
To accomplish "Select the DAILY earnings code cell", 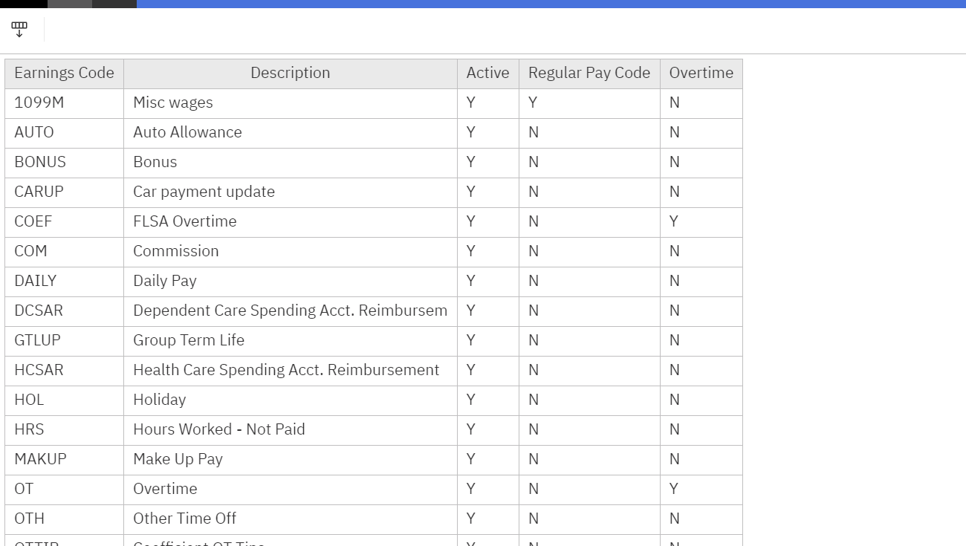I will [x=64, y=282].
